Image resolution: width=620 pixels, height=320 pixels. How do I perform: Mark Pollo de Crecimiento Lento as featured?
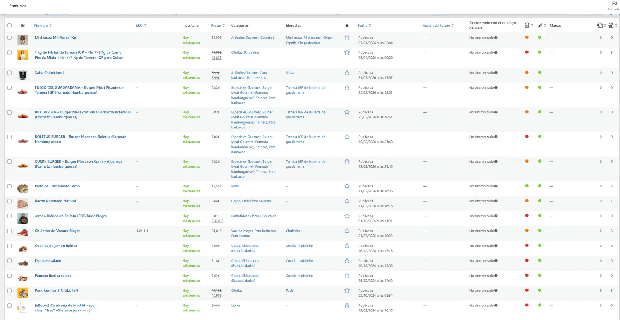(347, 186)
